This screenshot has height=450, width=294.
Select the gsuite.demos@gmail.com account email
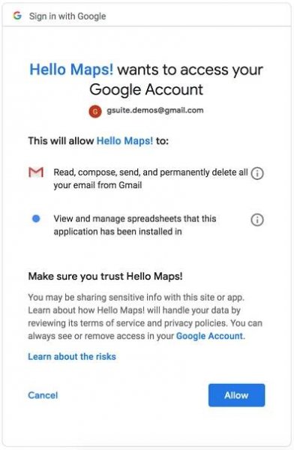coord(155,110)
